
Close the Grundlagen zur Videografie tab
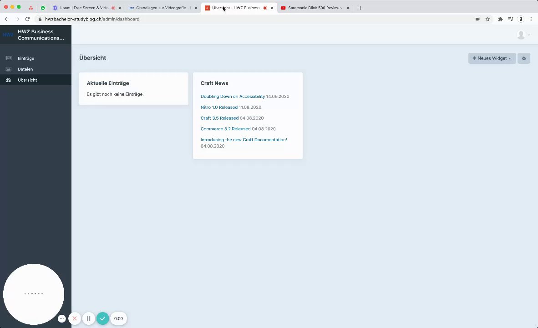point(196,8)
